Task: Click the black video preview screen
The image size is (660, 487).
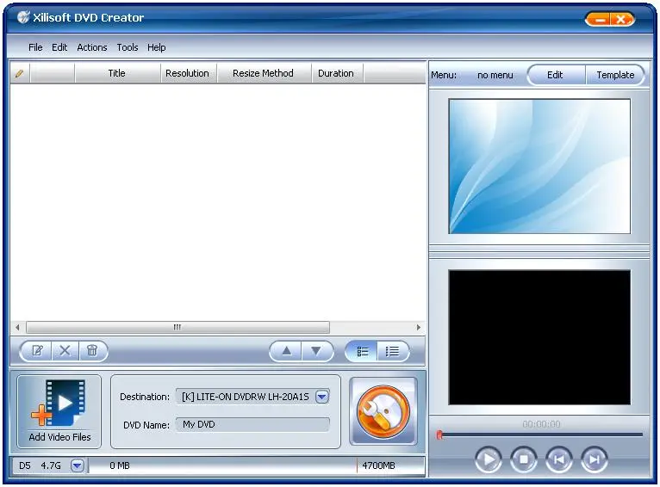Action: (539, 337)
